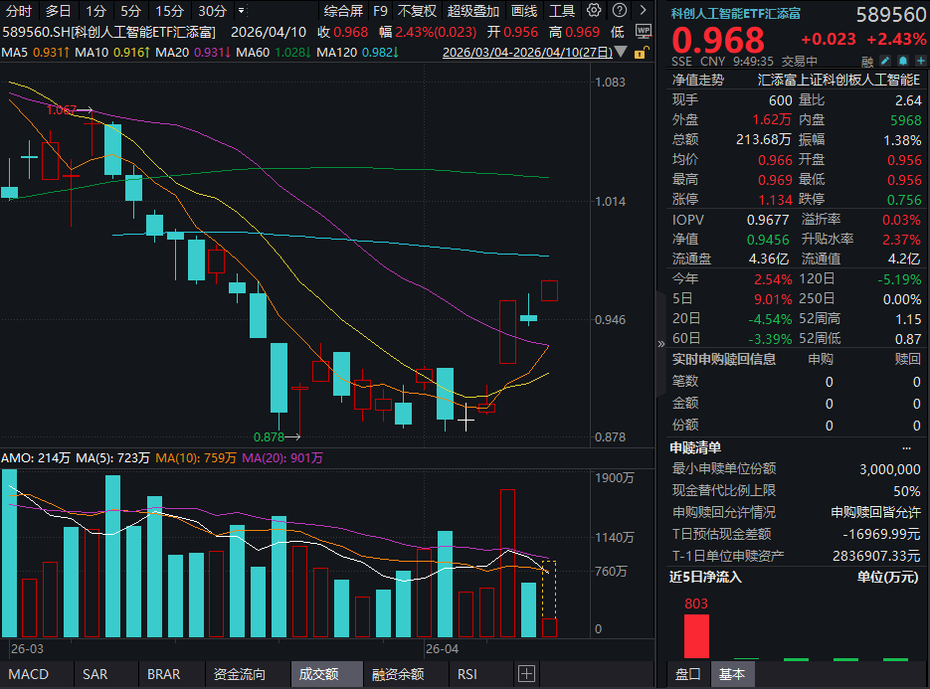The width and height of the screenshot is (930, 689).
Task: Collapse side panel with the » arrow
Action: tap(661, 343)
